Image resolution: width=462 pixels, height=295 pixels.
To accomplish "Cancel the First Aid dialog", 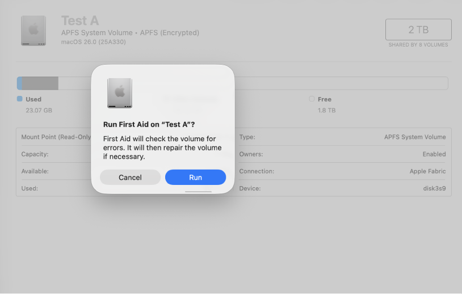I will click(130, 178).
